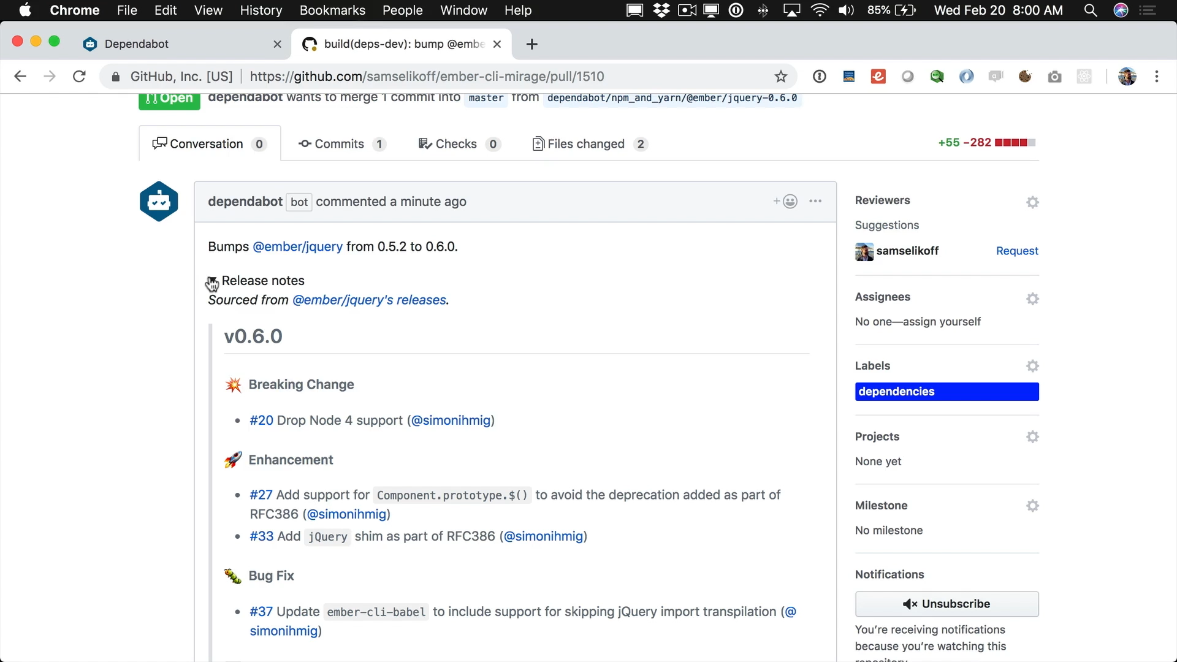Click the master branch label
The width and height of the screenshot is (1177, 662).
click(x=486, y=98)
